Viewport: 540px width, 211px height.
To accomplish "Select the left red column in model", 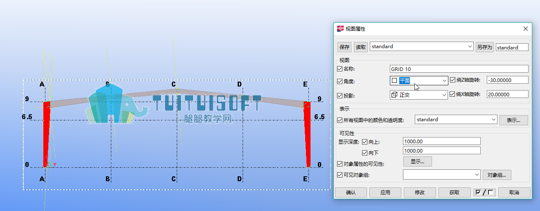I will pos(47,135).
